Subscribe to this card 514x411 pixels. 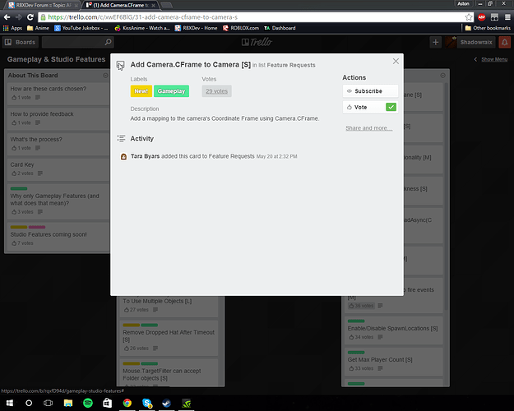coord(370,90)
